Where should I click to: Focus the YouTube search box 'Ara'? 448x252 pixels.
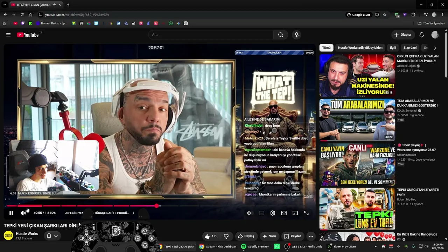point(211,35)
